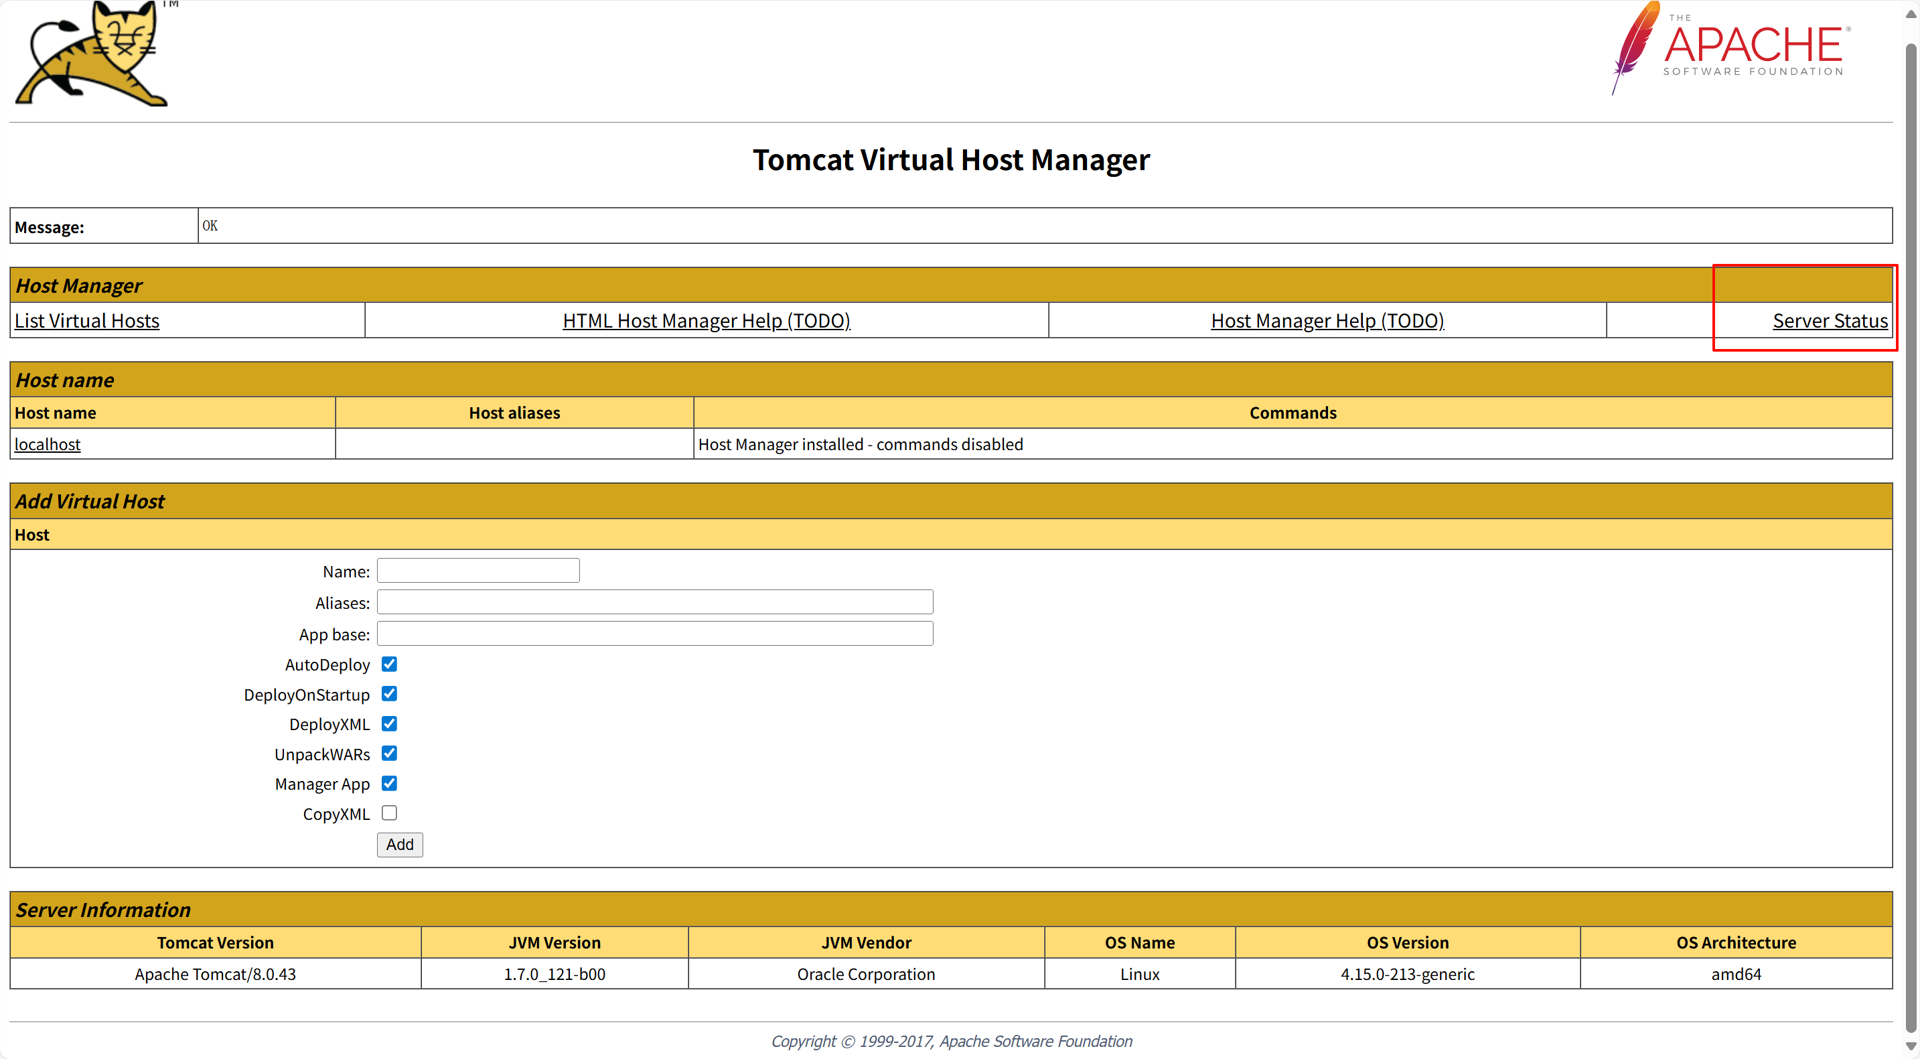Screen dimensions: 1920x1059
Task: Open List Virtual Hosts link
Action: 86,320
